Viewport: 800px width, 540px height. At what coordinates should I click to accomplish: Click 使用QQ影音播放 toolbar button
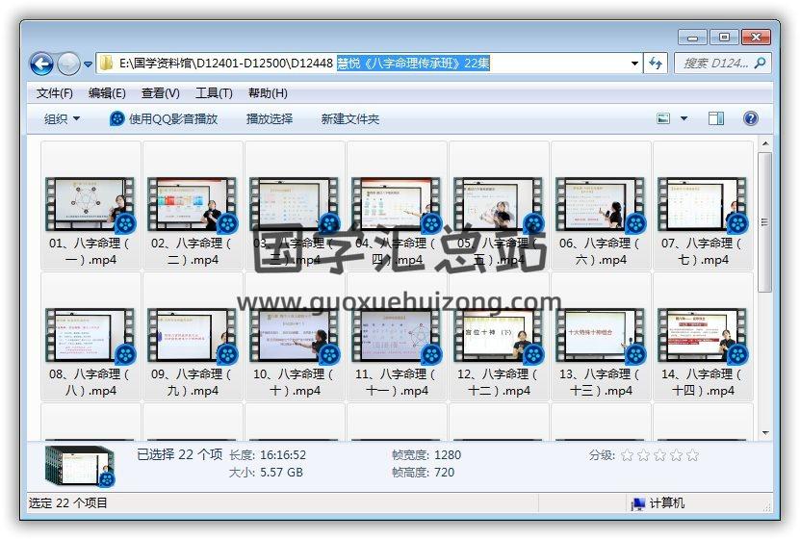coord(164,118)
